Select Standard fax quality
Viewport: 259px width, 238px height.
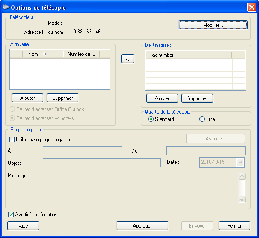[151, 119]
